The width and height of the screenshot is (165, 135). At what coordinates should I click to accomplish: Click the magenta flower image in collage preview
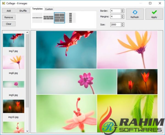click(76, 82)
